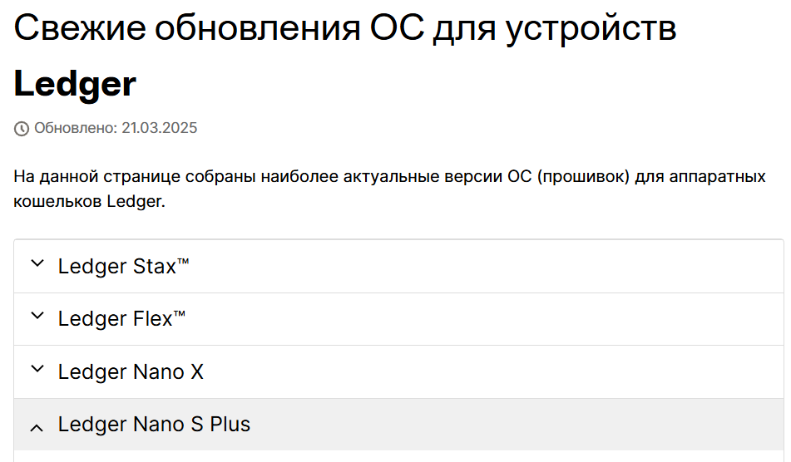The width and height of the screenshot is (791, 462).
Task: Click the "Обновлено:" label text
Action: (76, 128)
